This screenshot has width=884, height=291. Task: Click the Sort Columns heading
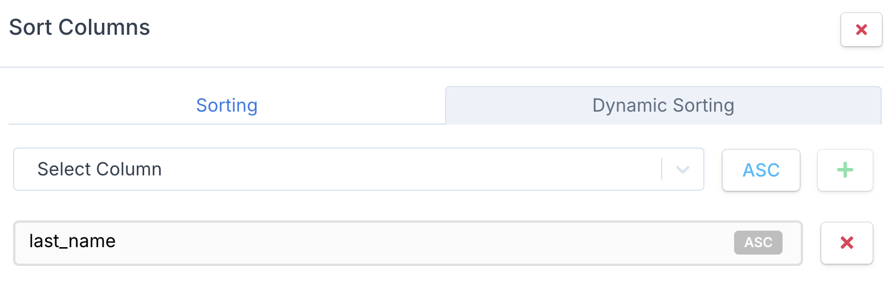pos(80,27)
